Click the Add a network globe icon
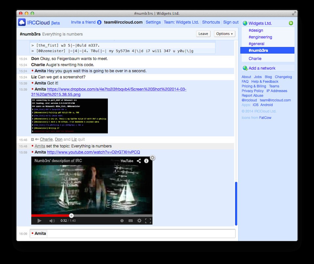Image resolution: width=314 pixels, height=264 pixels. pos(245,68)
